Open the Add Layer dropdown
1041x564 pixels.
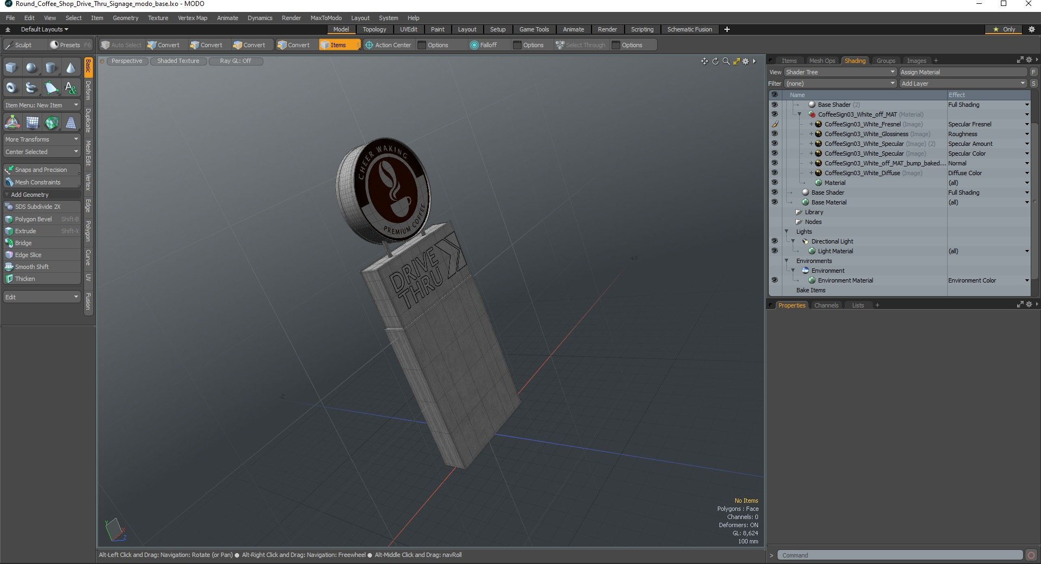pyautogui.click(x=963, y=84)
